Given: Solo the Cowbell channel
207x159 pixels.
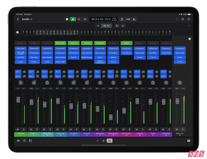Looking at the screenshot, I should click(x=143, y=129).
